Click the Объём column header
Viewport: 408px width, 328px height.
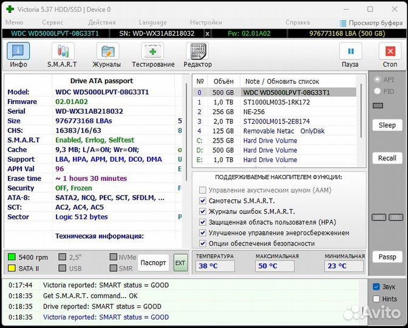click(x=223, y=81)
